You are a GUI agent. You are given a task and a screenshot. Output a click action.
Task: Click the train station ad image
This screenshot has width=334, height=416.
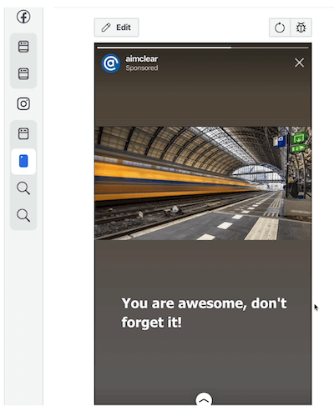[203, 183]
